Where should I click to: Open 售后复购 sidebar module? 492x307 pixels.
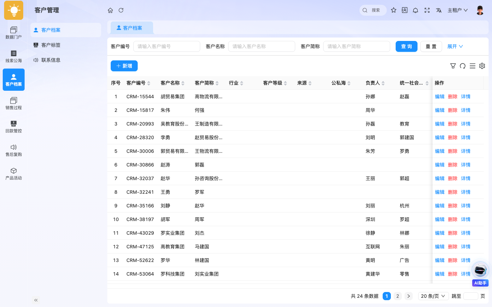(14, 150)
